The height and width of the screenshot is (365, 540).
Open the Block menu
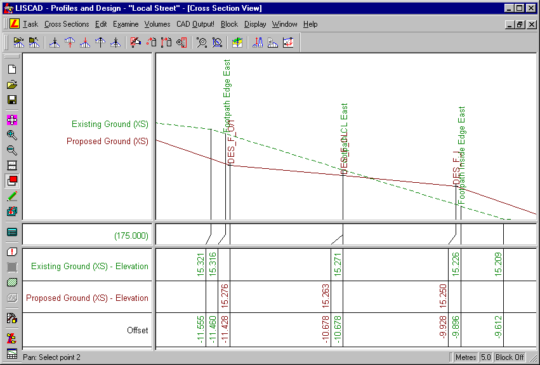[229, 24]
